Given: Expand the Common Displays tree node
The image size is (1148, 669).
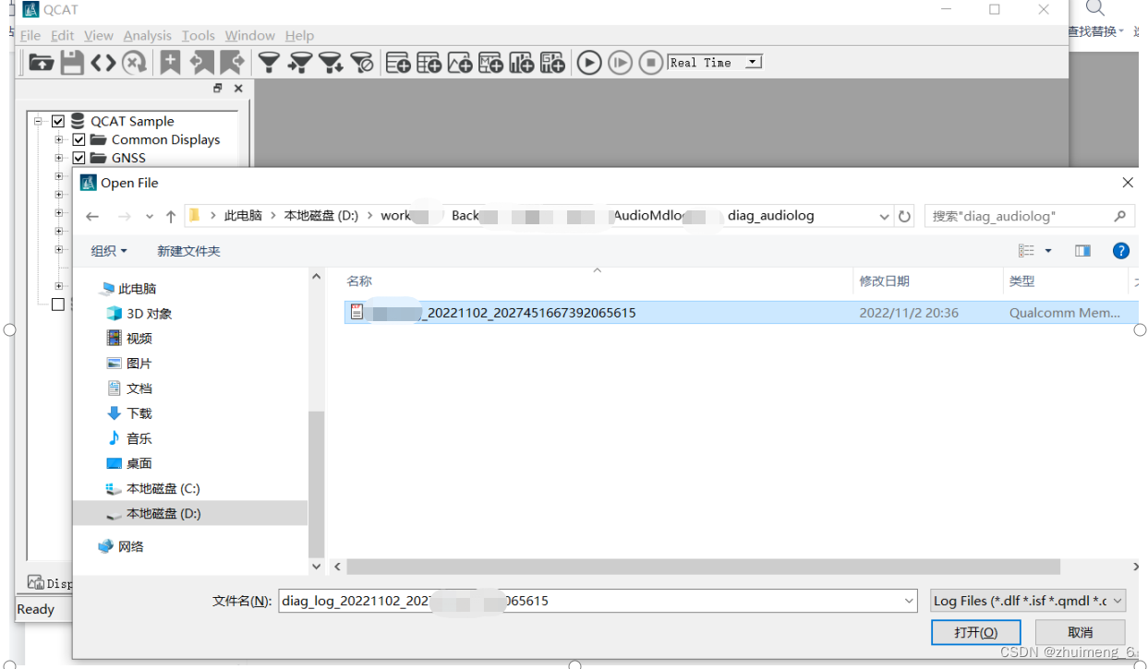Looking at the screenshot, I should pyautogui.click(x=59, y=139).
